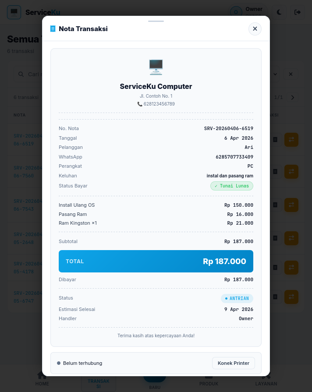Click the ServiceKu logo icon
This screenshot has height=392, width=312.
pyautogui.click(x=14, y=12)
